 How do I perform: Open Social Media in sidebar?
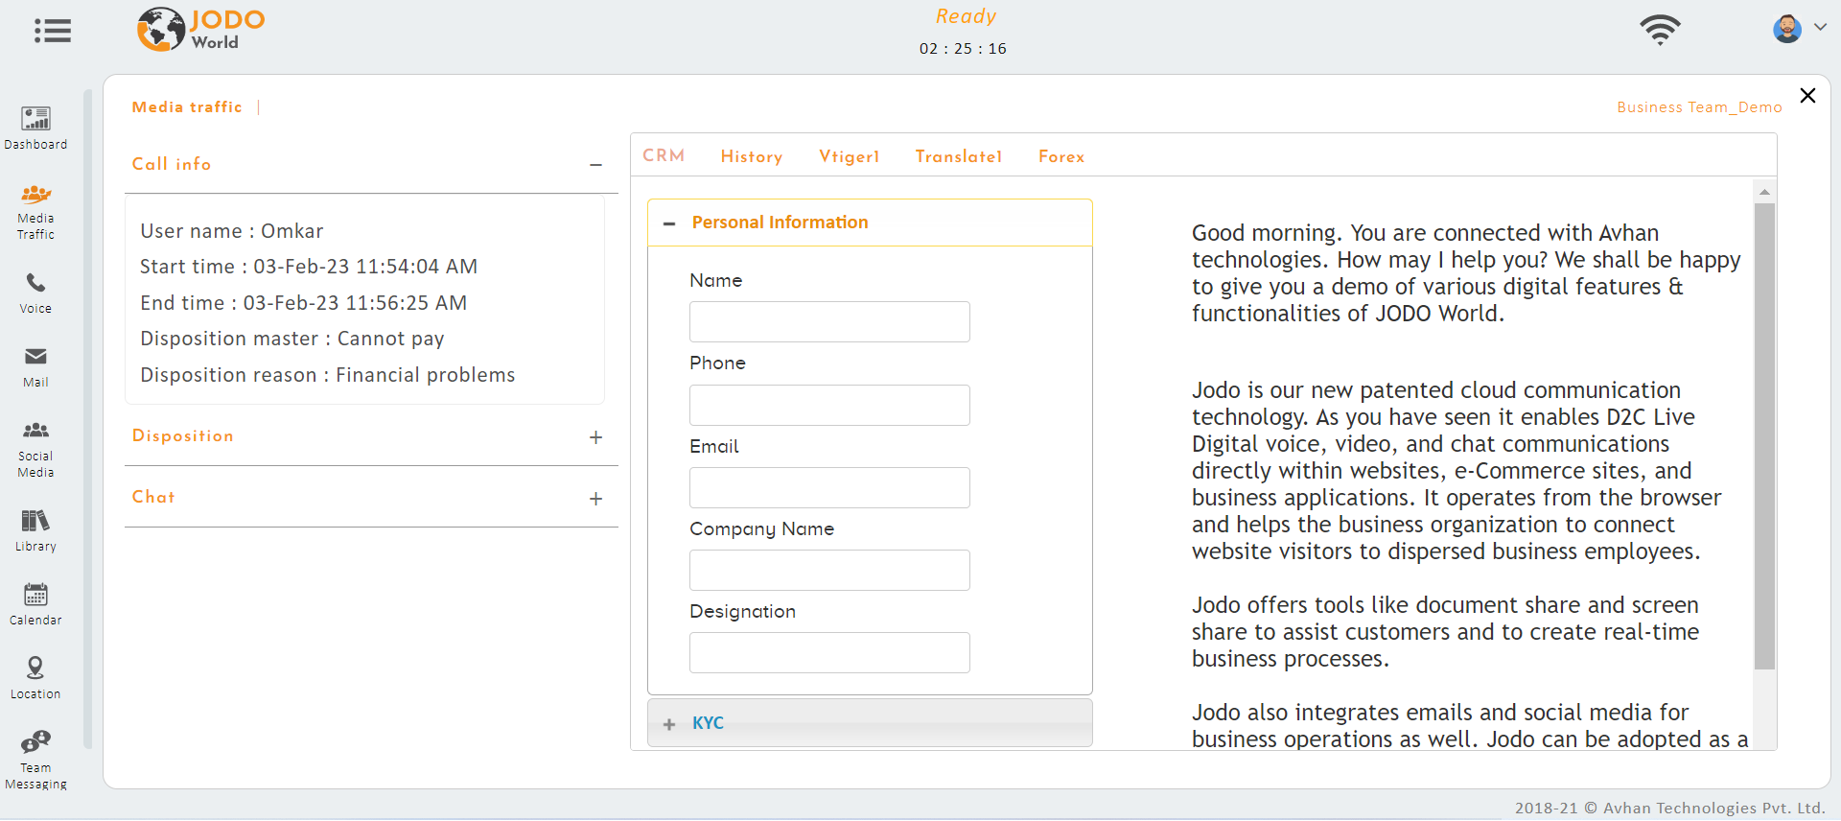(35, 449)
